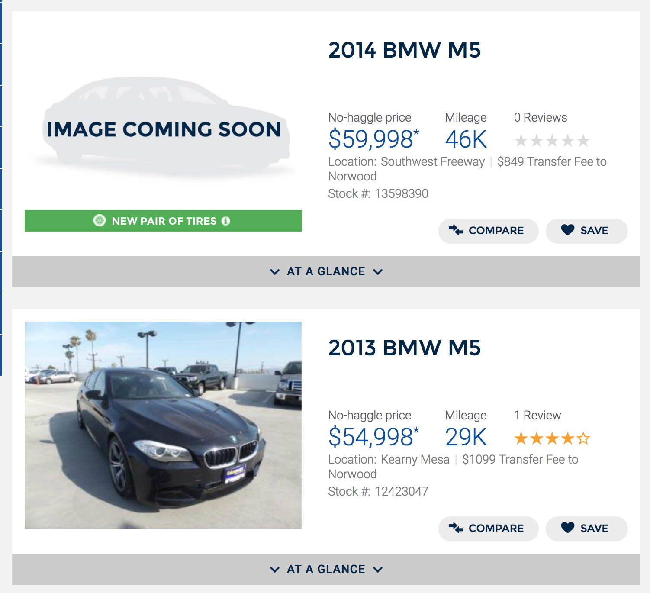Click the orange star rating for 2013 M5
This screenshot has width=650, height=593.
tap(552, 438)
